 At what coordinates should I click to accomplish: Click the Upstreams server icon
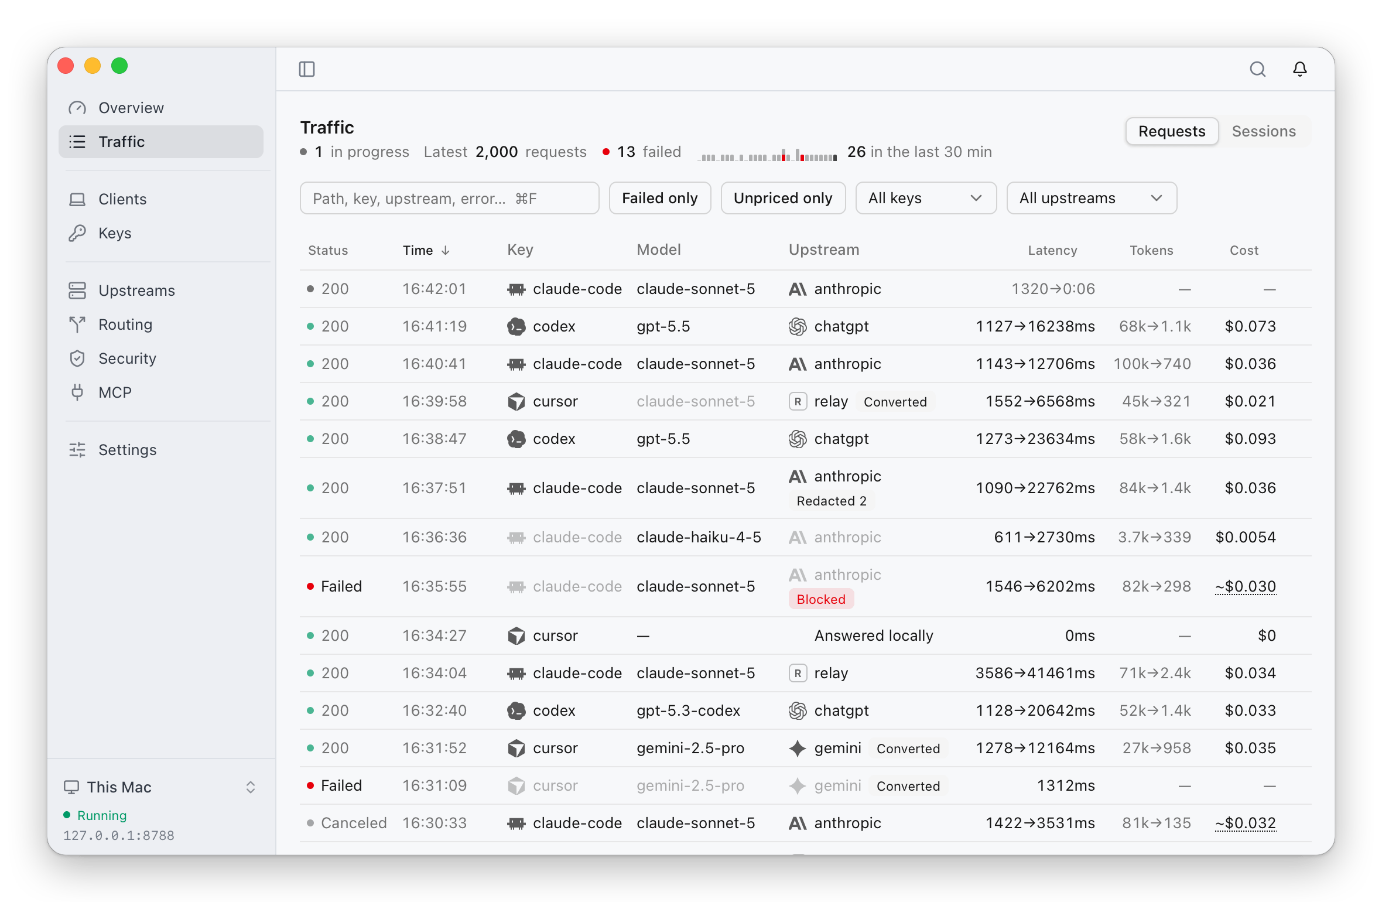click(77, 291)
